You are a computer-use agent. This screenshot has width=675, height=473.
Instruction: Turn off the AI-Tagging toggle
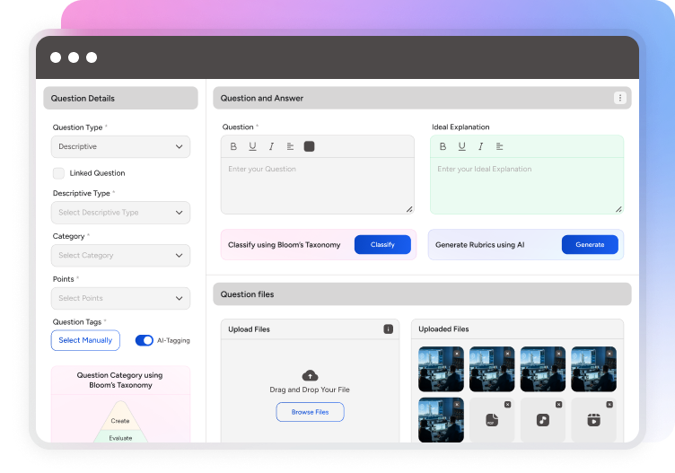(144, 340)
